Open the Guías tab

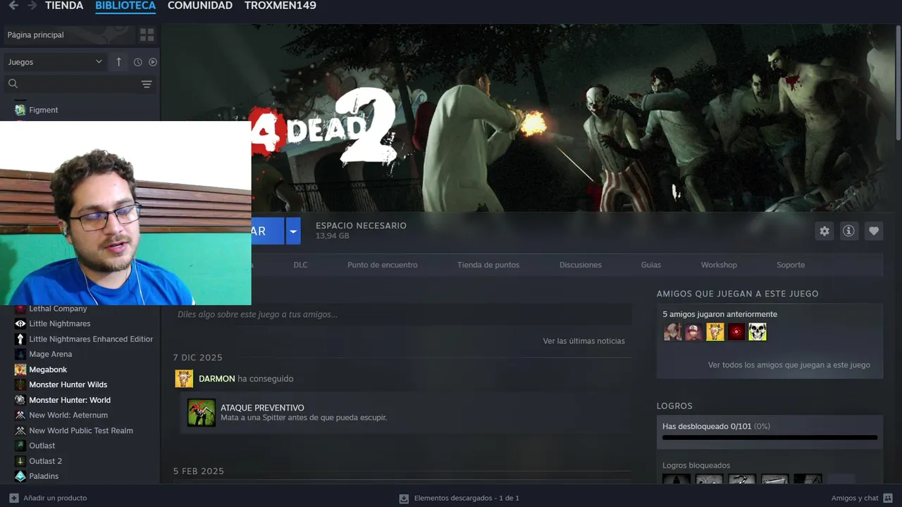click(651, 265)
